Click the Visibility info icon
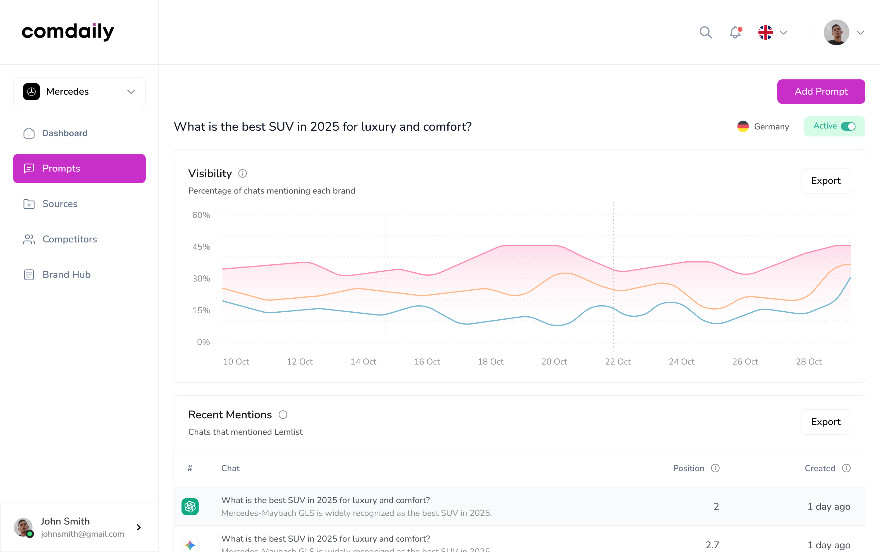The height and width of the screenshot is (552, 880). coord(243,173)
